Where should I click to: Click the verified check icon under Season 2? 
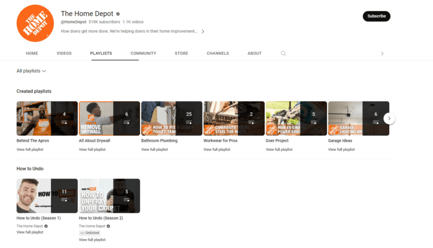point(108,226)
